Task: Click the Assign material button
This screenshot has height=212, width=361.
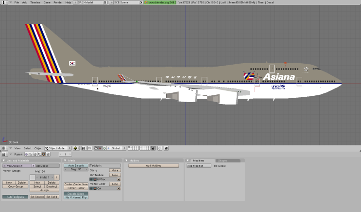Action: tap(44, 190)
